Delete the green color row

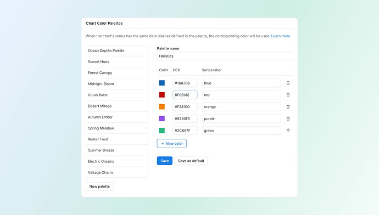point(288,131)
